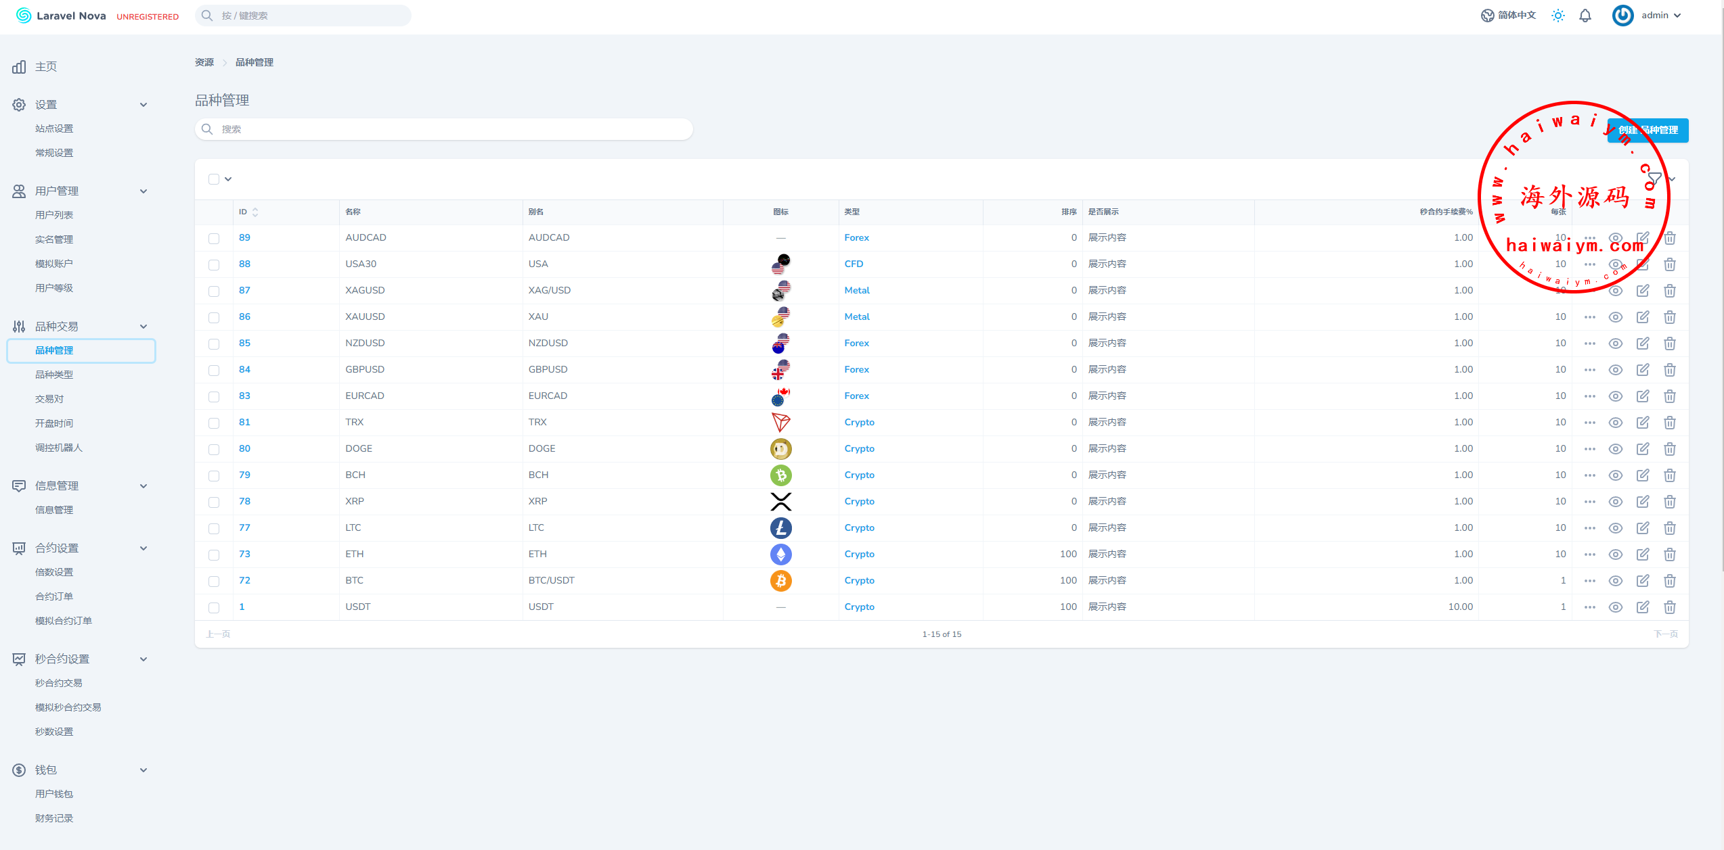This screenshot has height=850, width=1724.
Task: Click the 搜索 resource search field
Action: 443,129
